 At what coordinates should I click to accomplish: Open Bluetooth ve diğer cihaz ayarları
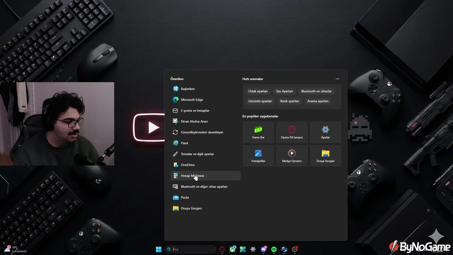(205, 187)
